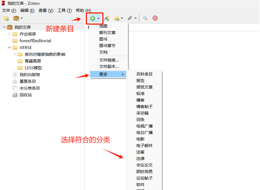Select 百科条目 in the submenu
This screenshot has width=260, height=190.
click(144, 74)
